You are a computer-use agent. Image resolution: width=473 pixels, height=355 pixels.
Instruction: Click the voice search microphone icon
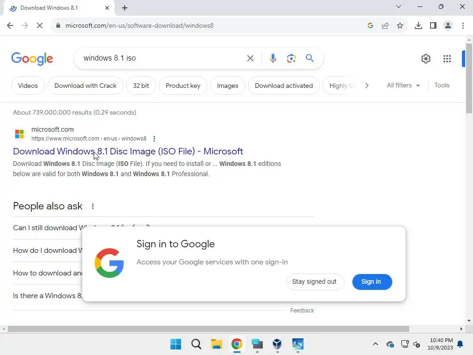[x=273, y=58]
